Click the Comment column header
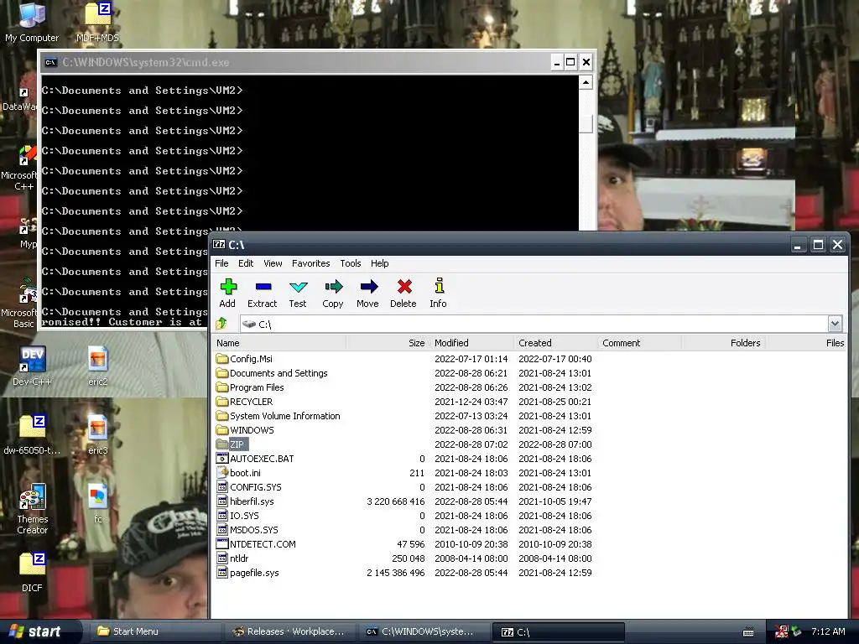859x644 pixels. 640,343
